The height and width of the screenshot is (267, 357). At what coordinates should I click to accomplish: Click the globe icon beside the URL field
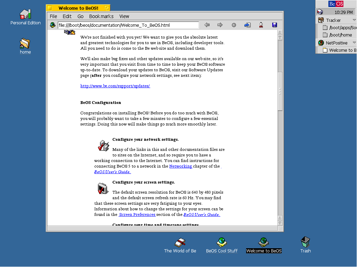click(53, 25)
